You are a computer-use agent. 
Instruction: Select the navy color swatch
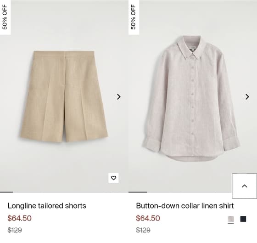click(x=243, y=219)
